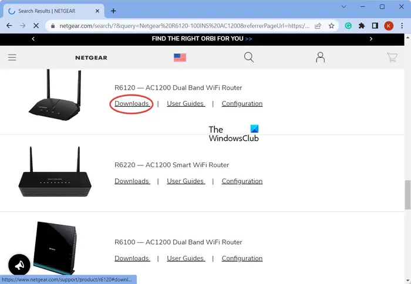The image size is (411, 284).
Task: Show previous banner with left arrow
Action: [x=33, y=39]
